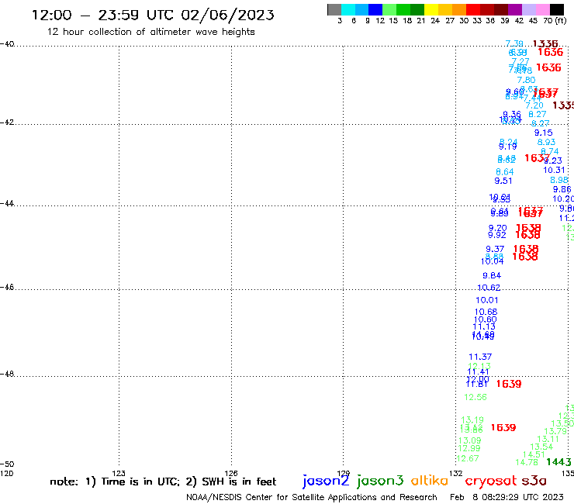Click the dark green 1443 time marker
The image size is (574, 504).
tap(558, 462)
